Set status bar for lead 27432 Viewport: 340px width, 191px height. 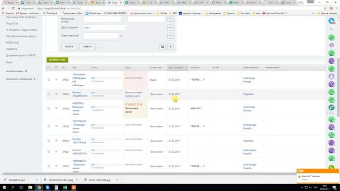click(x=106, y=78)
